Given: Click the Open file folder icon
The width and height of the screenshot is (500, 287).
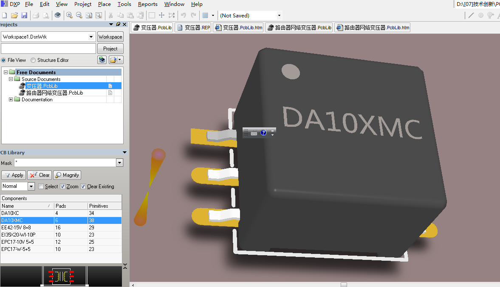Looking at the screenshot, I should [x=14, y=15].
